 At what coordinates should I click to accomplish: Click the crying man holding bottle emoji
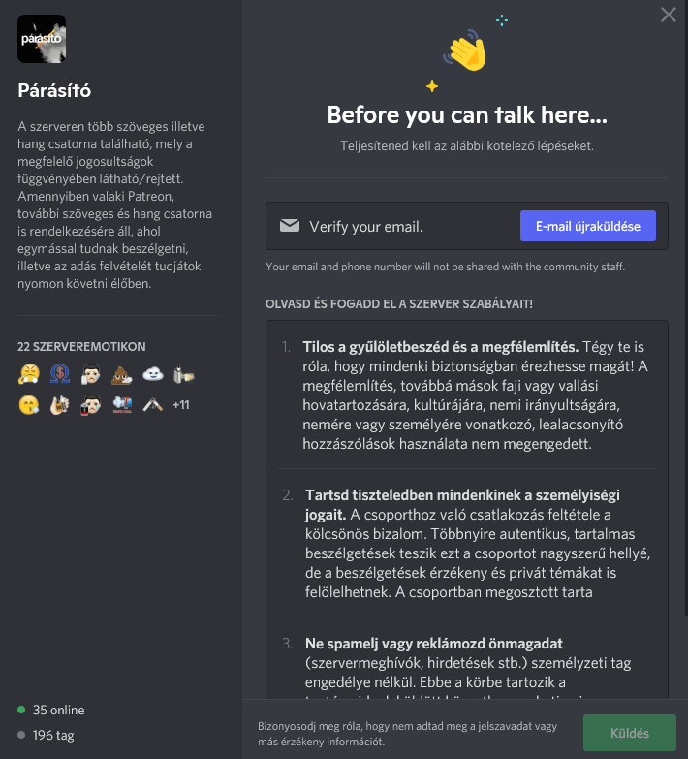90,374
